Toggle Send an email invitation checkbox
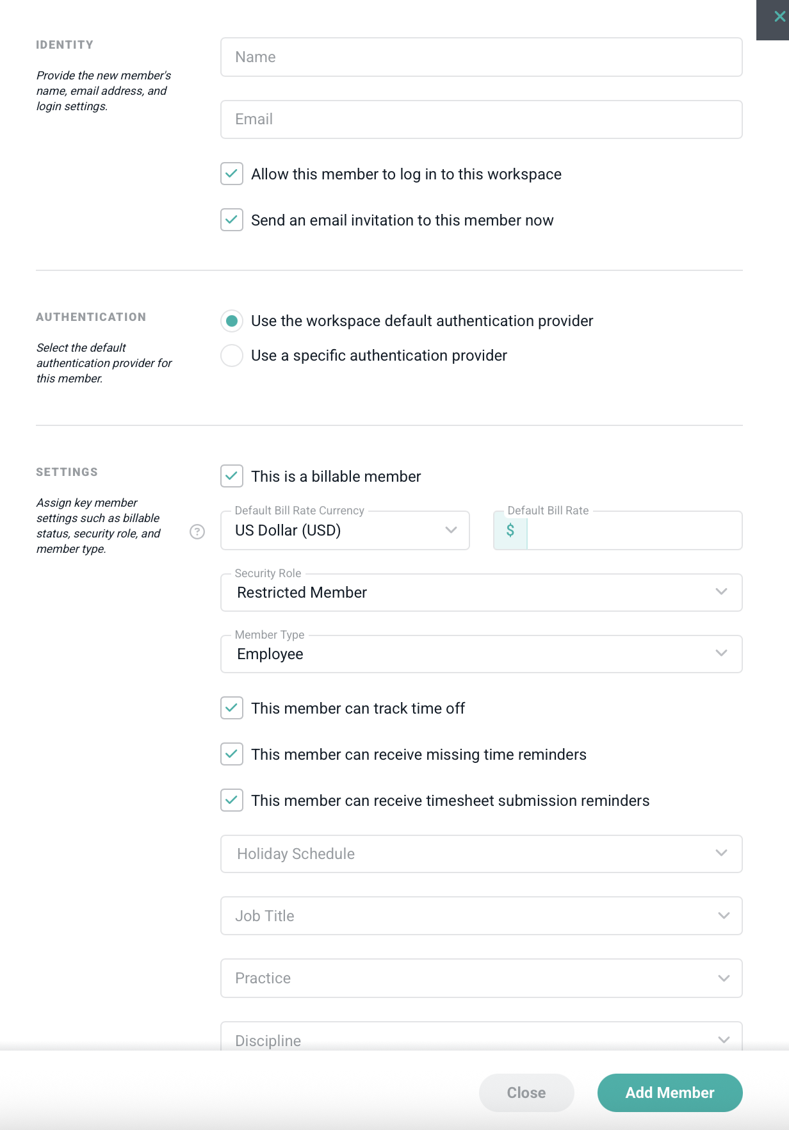The width and height of the screenshot is (789, 1130). (x=232, y=220)
